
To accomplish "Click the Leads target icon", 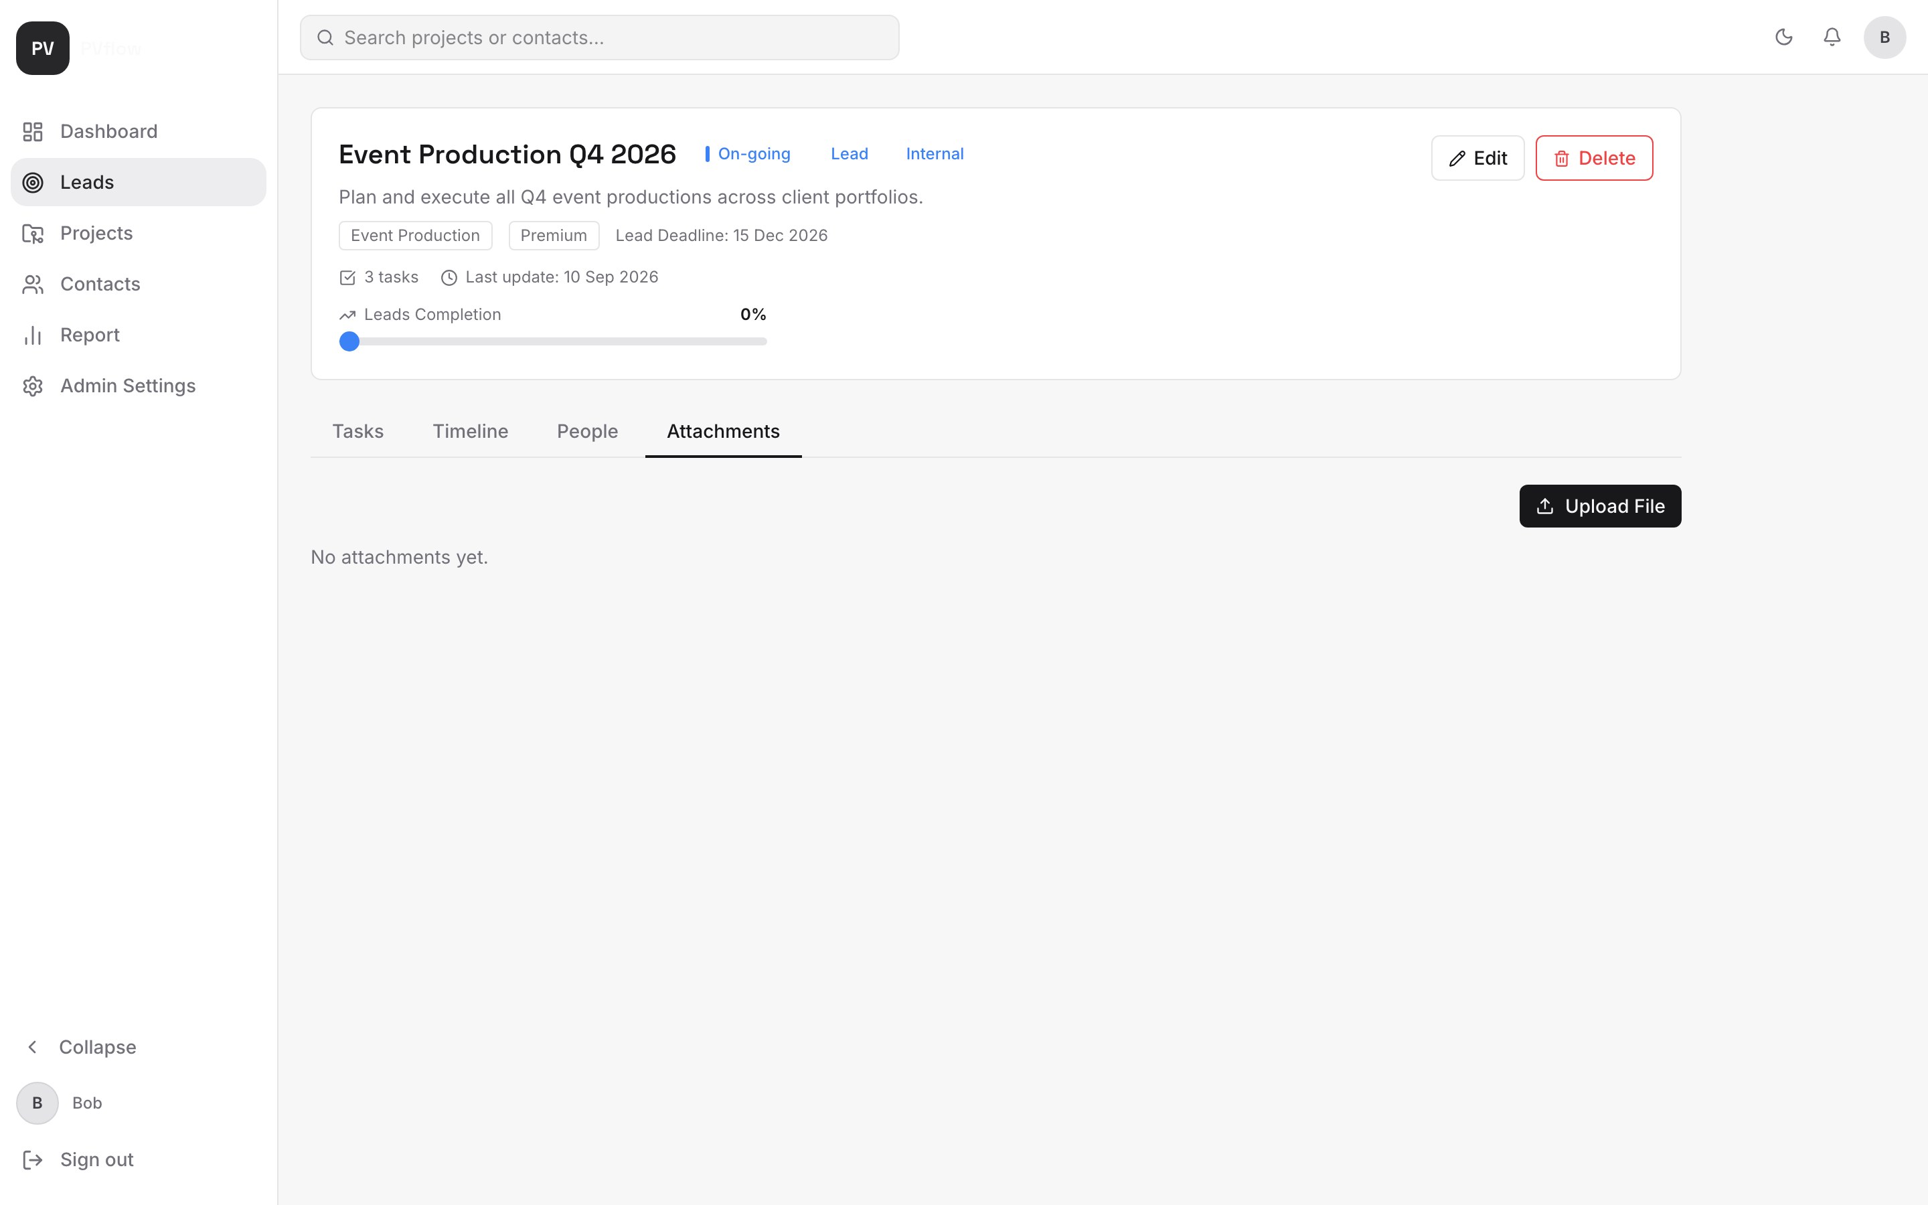I will click(x=33, y=183).
